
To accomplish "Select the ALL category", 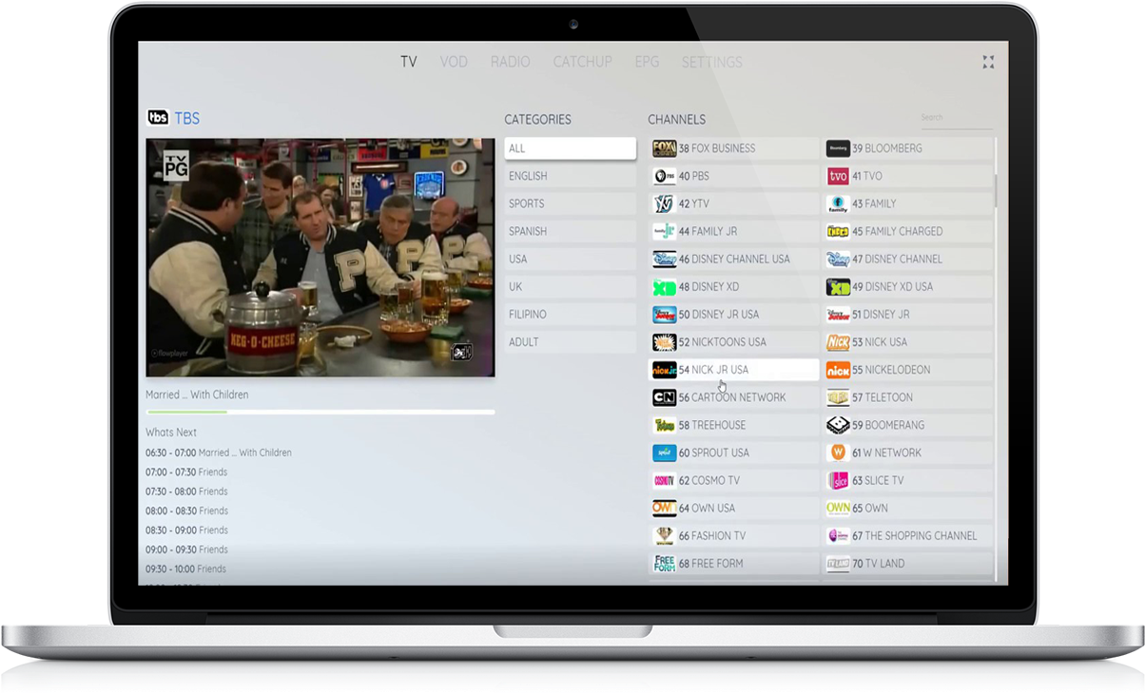I will click(x=570, y=148).
